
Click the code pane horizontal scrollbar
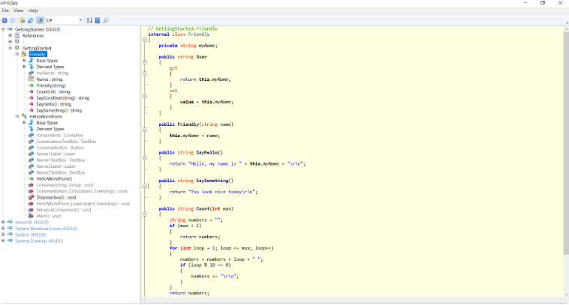pos(352,300)
